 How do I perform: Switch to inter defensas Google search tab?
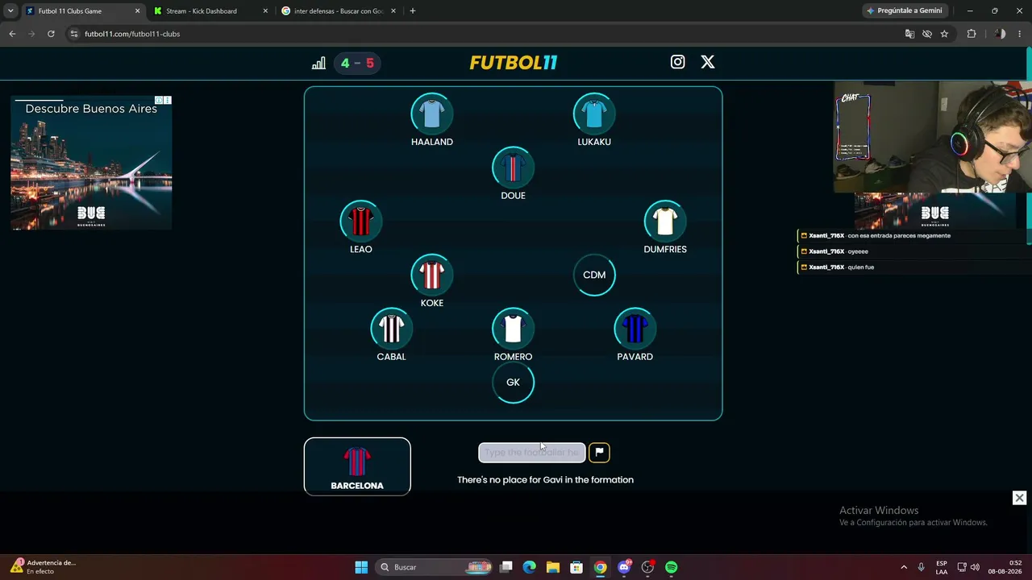pos(338,11)
